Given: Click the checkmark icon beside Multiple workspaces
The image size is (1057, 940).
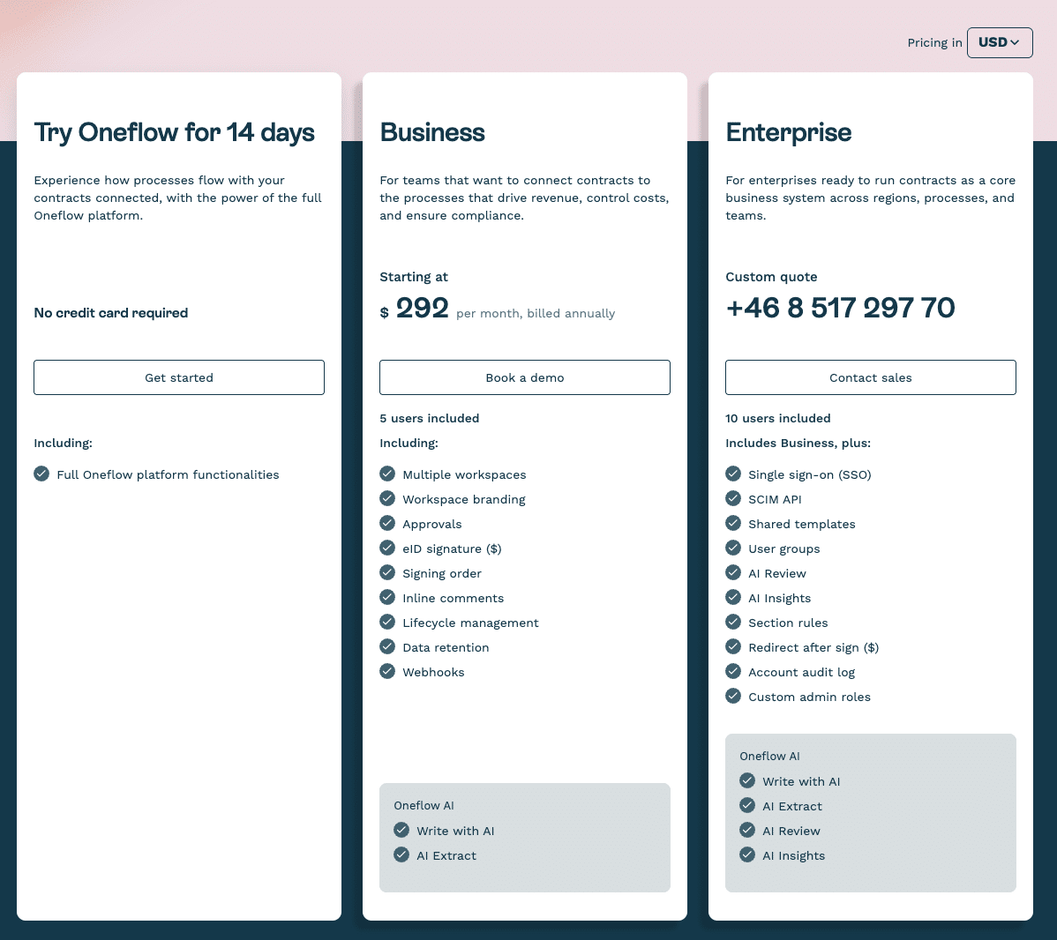Looking at the screenshot, I should [387, 474].
